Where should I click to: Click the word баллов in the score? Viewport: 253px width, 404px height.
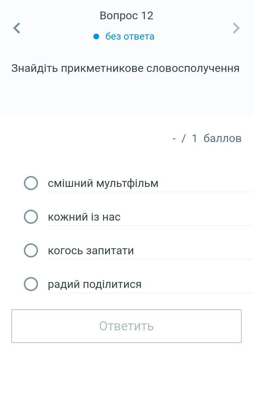click(x=222, y=138)
